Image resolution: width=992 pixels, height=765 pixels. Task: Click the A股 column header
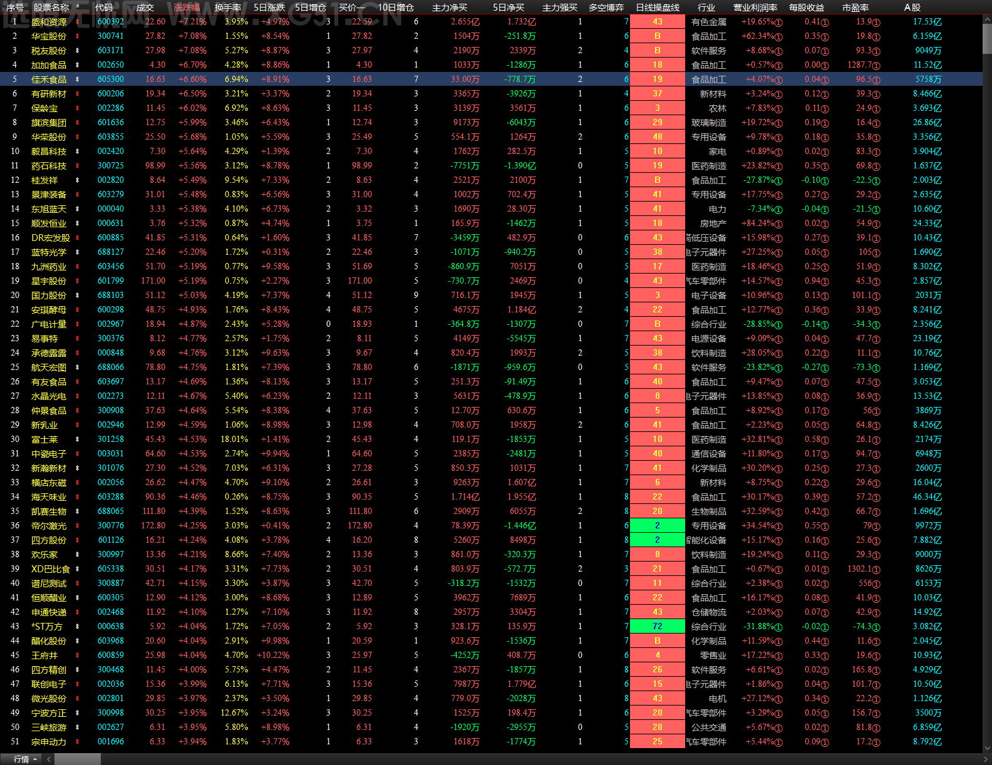[912, 8]
